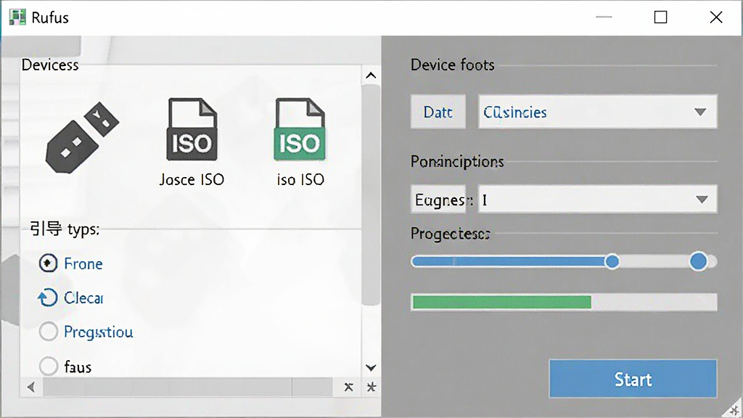Click the Rufus app icon in title bar

(17, 17)
